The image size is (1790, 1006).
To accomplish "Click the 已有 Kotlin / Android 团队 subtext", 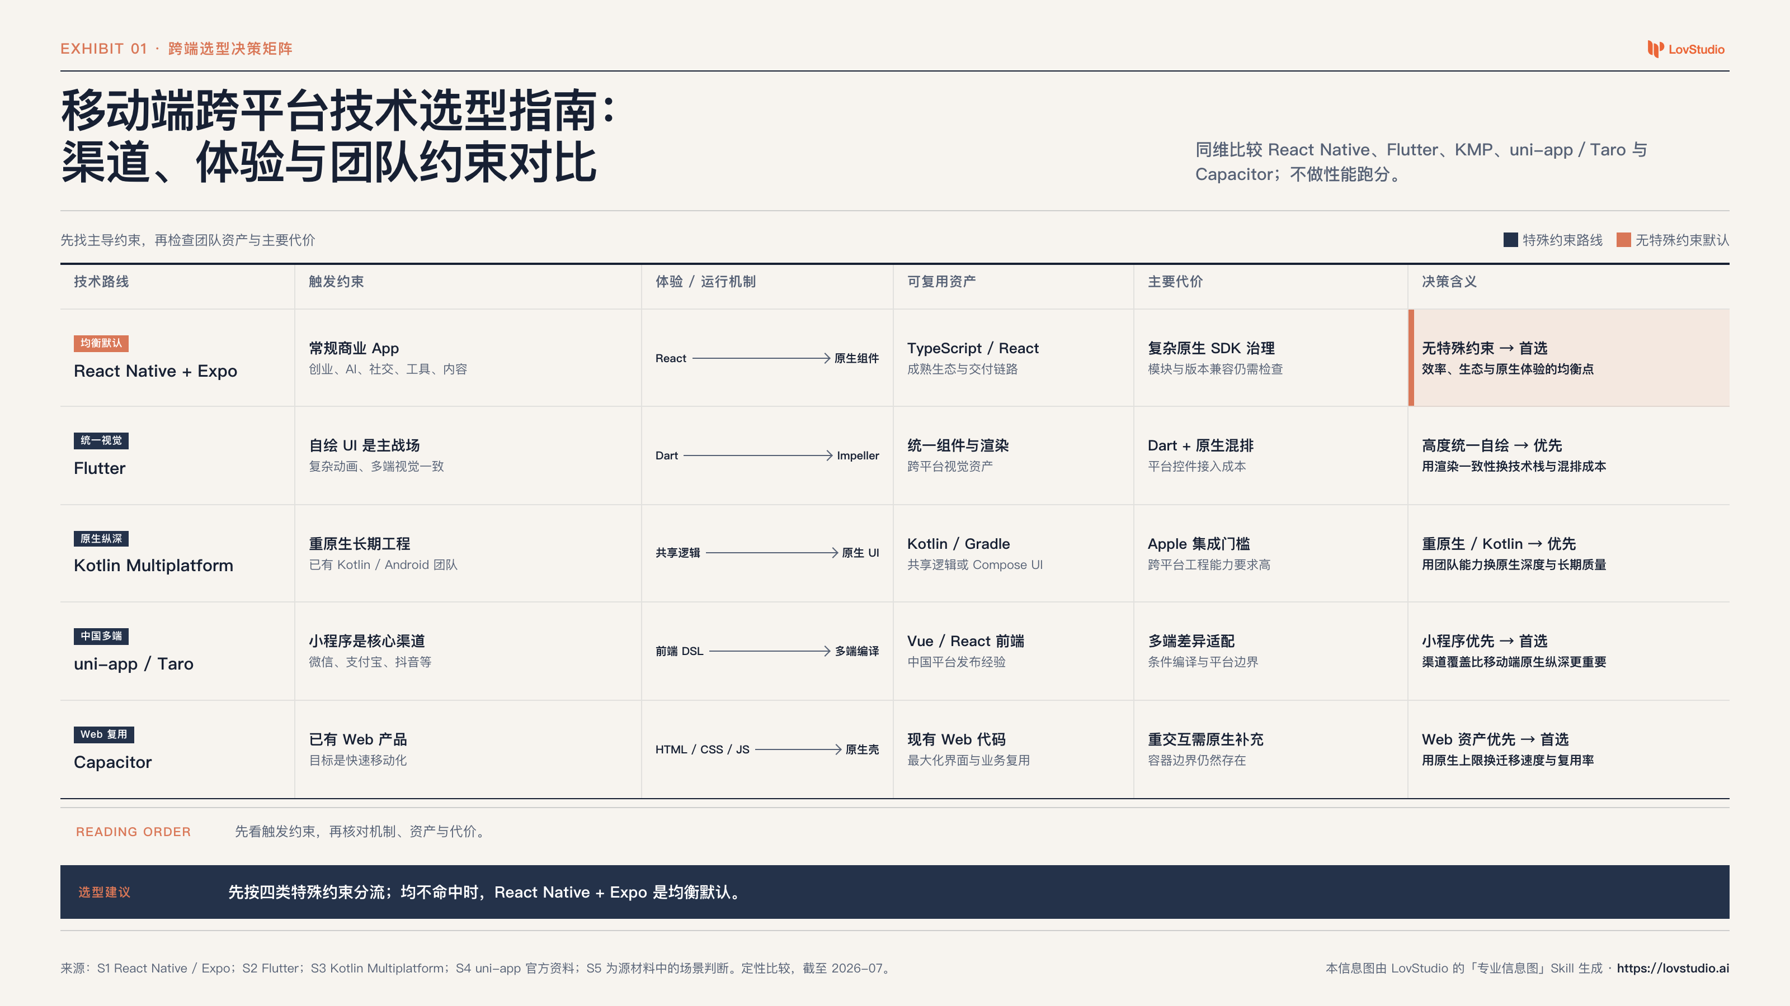I will click(383, 564).
